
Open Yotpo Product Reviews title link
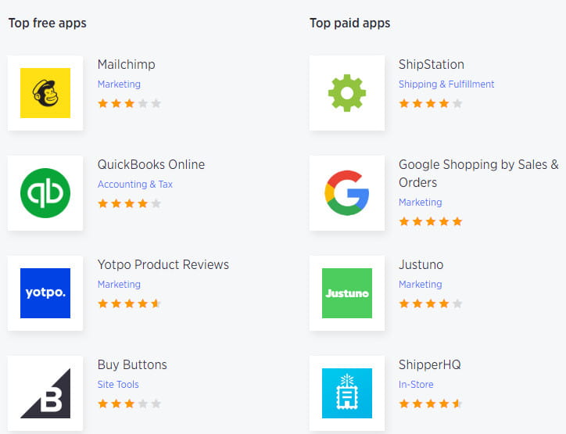pos(163,264)
